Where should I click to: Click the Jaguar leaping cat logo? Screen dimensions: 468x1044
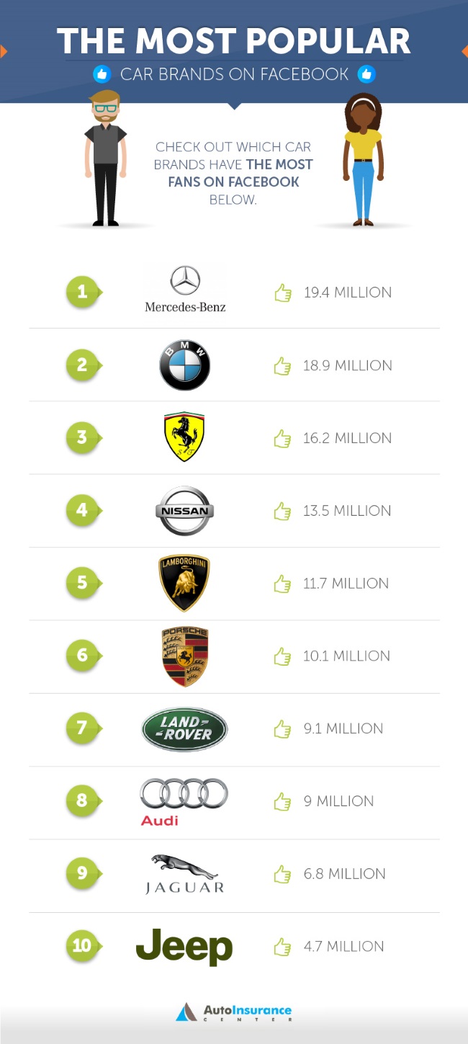click(184, 874)
